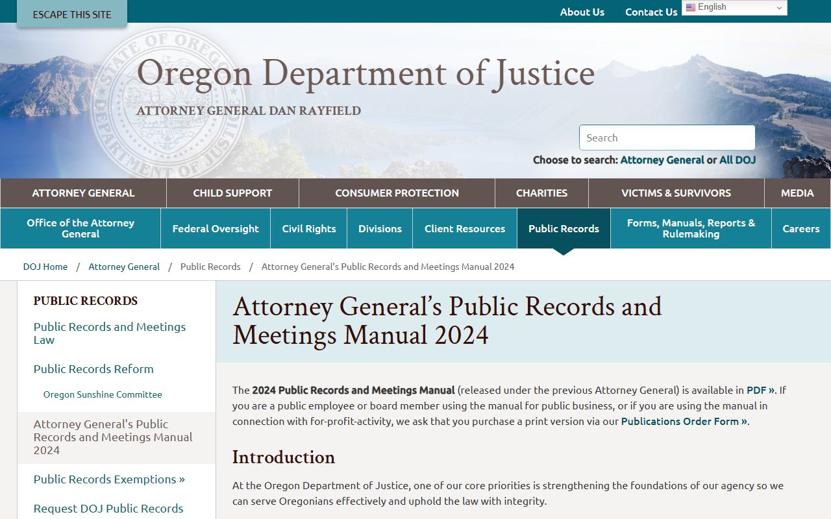Viewport: 831px width, 519px height.
Task: Open the Attorney General main menu
Action: click(83, 193)
